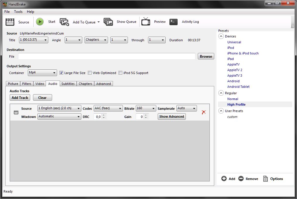Click the Preview TV icon
297x199 pixels.
146,21
